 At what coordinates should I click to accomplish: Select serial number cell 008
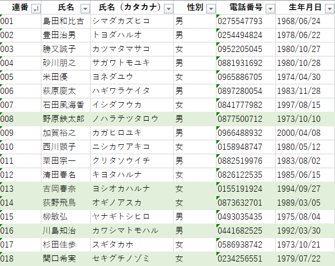[21, 119]
